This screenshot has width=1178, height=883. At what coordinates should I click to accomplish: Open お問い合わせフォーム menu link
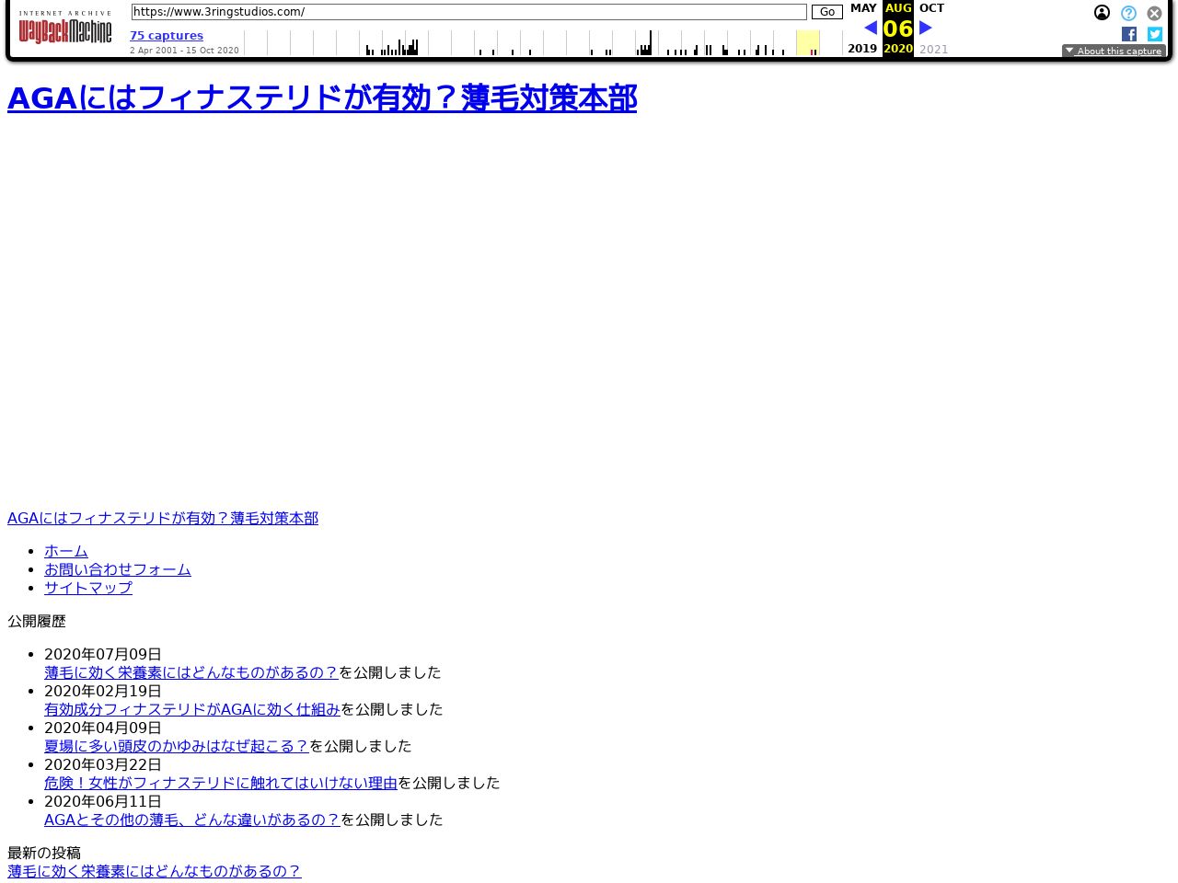pyautogui.click(x=118, y=569)
